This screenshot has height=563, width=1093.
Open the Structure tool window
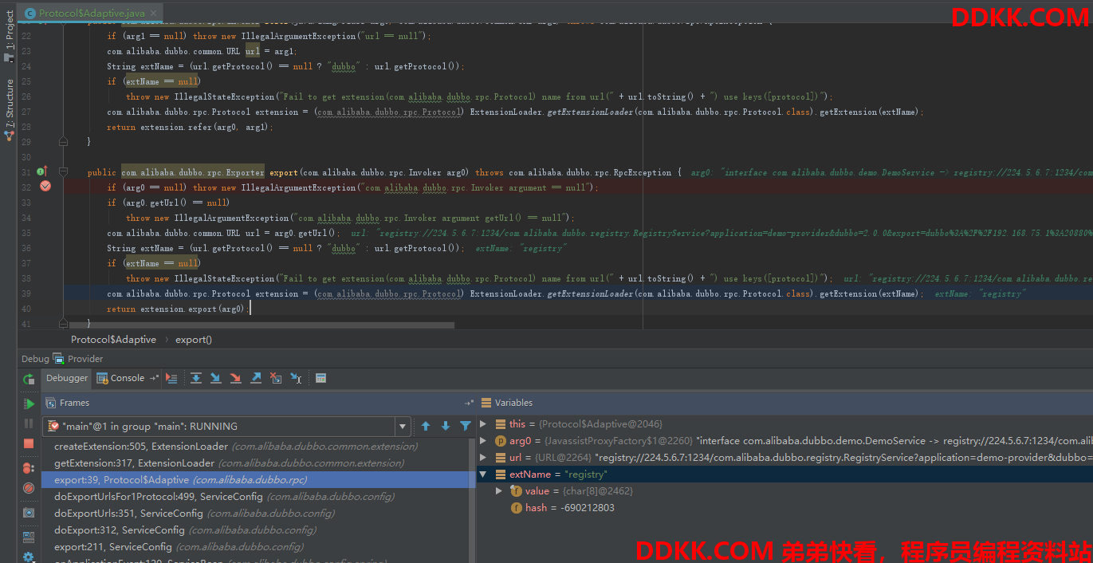tap(9, 110)
